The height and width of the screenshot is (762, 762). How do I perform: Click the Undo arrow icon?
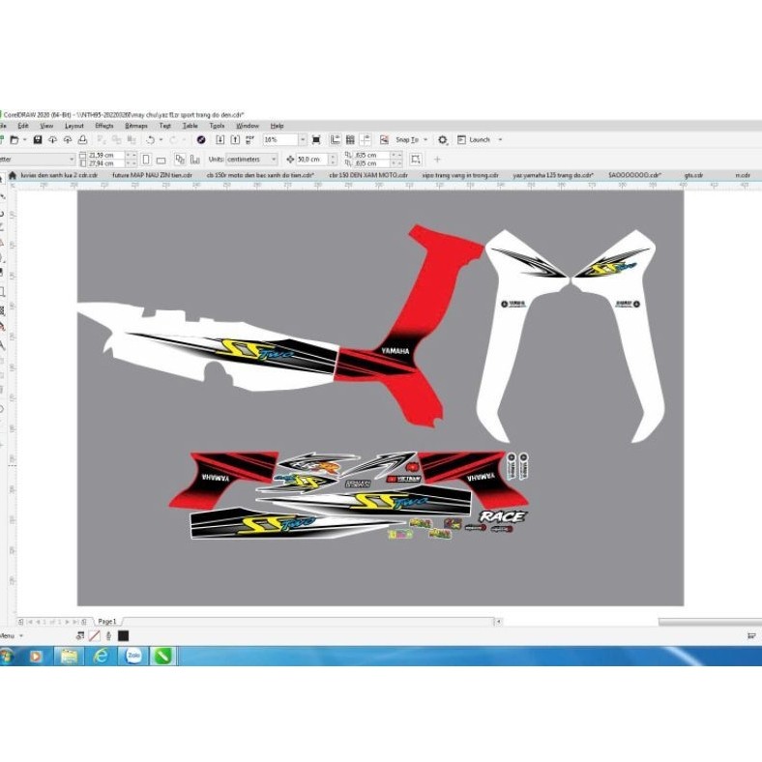click(151, 140)
